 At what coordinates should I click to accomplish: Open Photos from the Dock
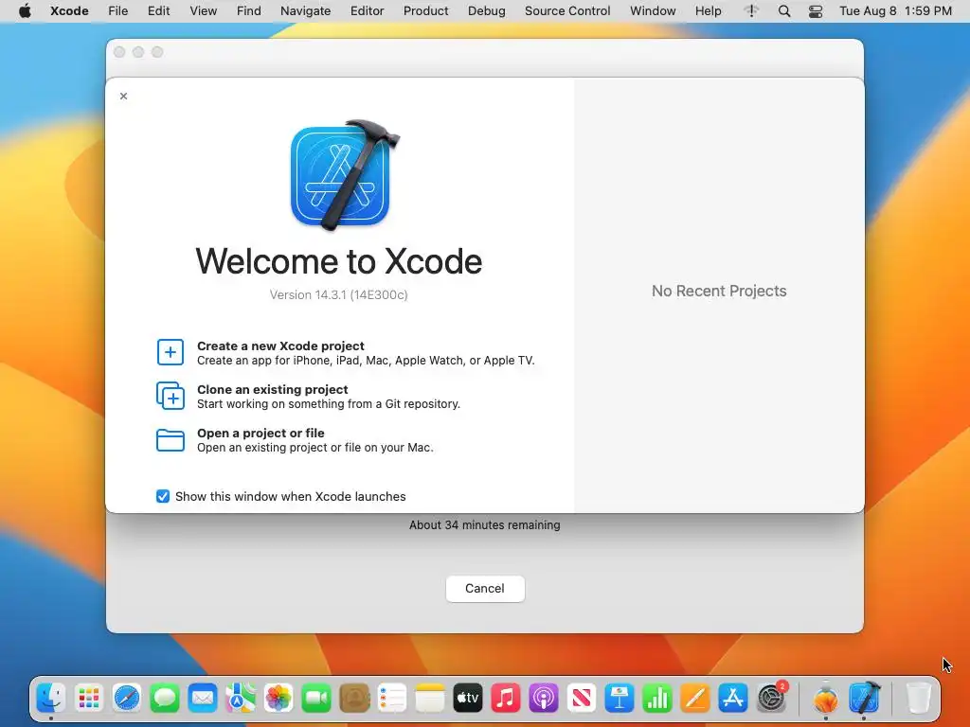coord(278,699)
